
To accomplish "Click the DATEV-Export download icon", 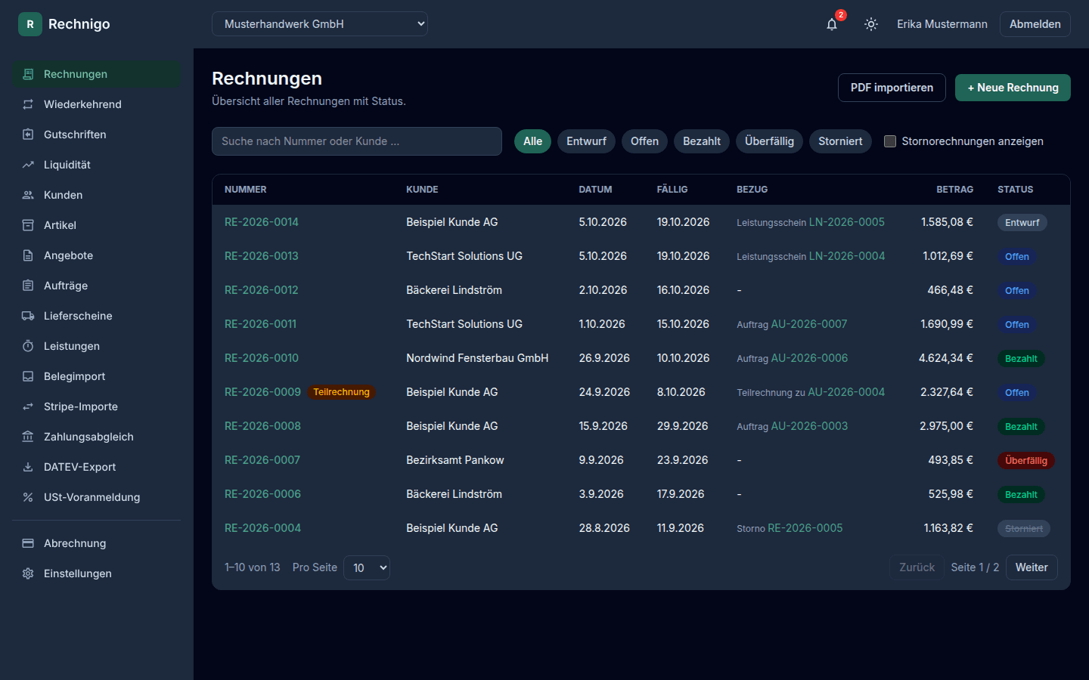I will [x=28, y=467].
